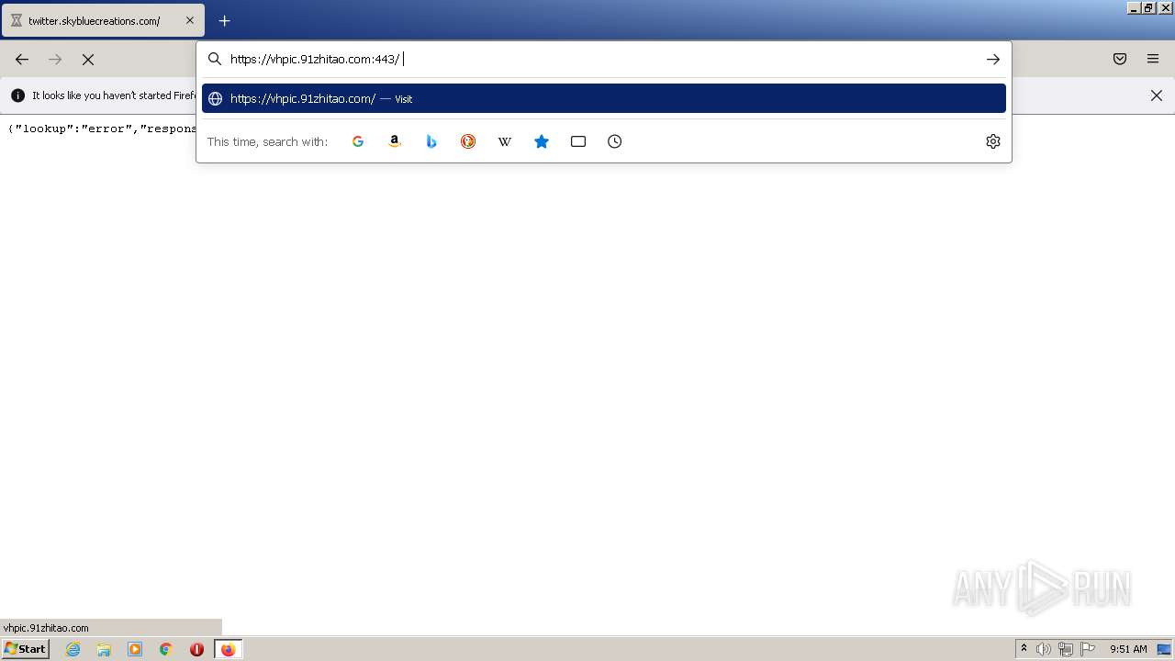Screen dimensions: 1175x661
Task: Search with Amazon one-off button
Action: point(395,141)
